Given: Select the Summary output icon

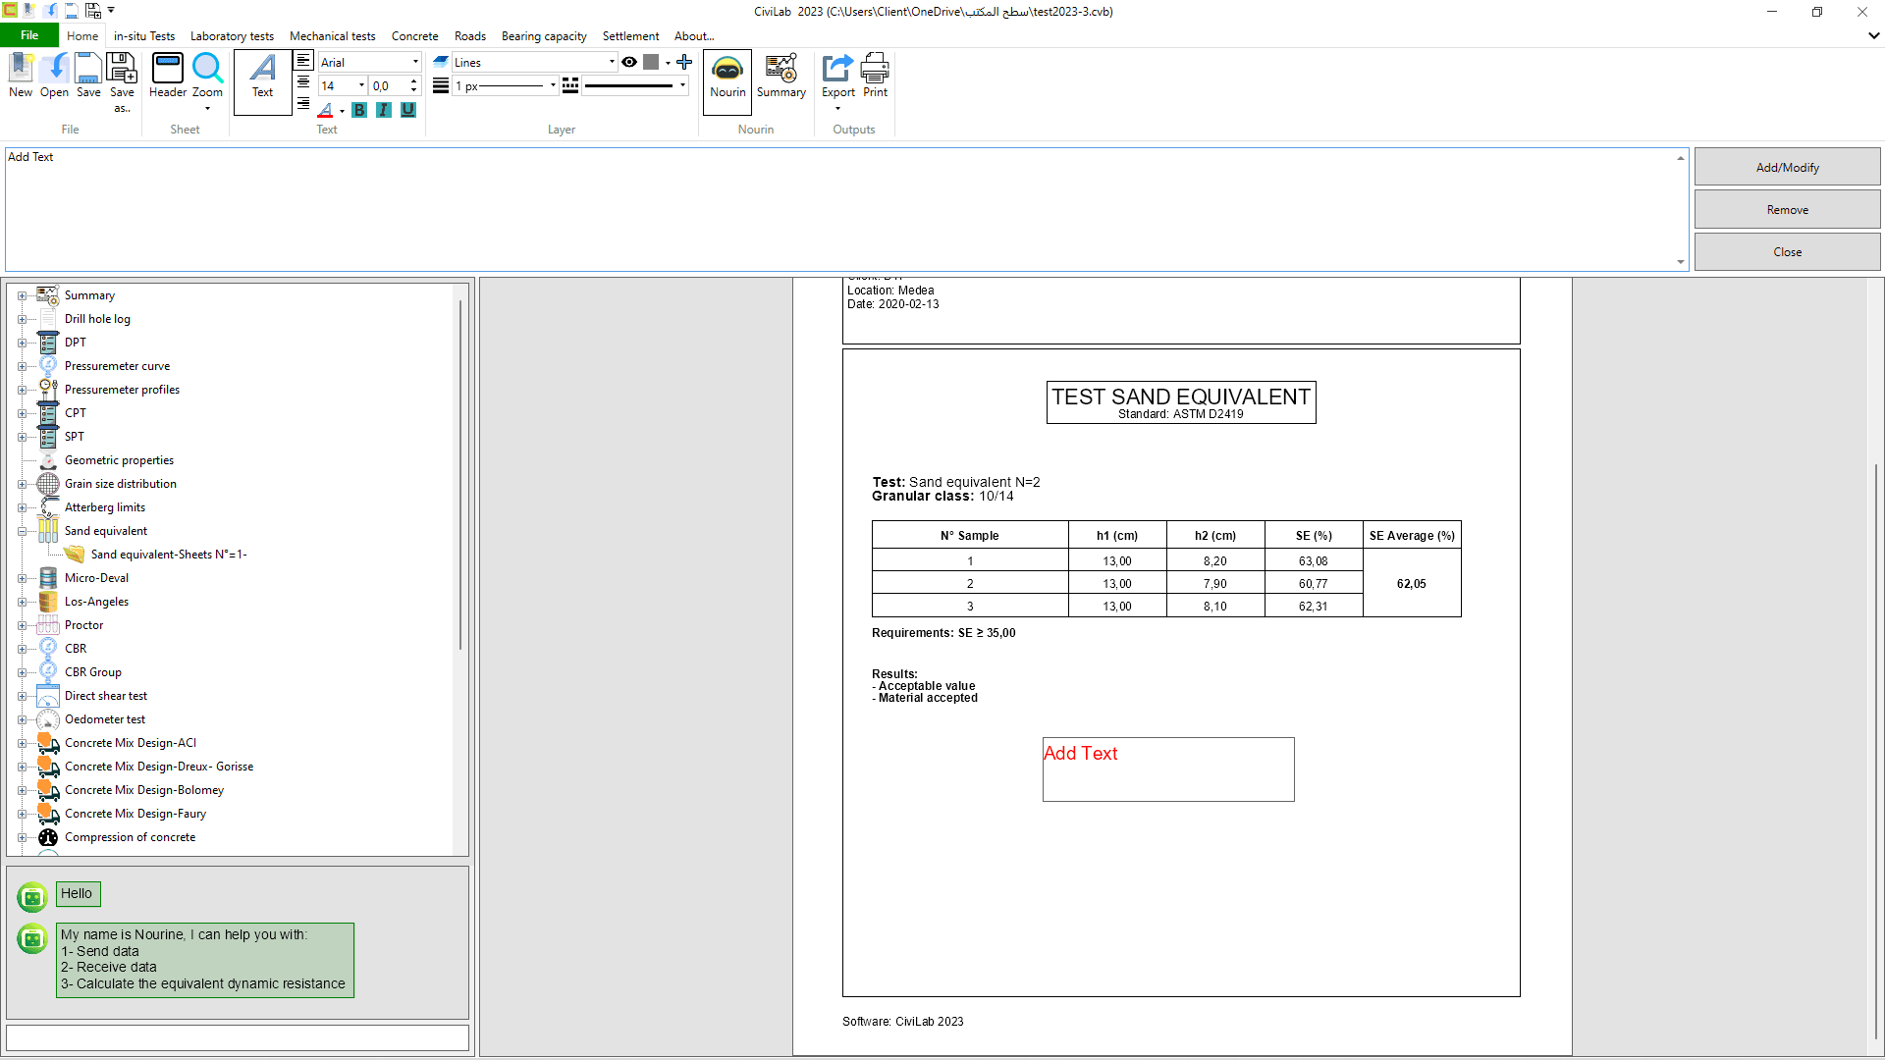Looking at the screenshot, I should tap(781, 79).
